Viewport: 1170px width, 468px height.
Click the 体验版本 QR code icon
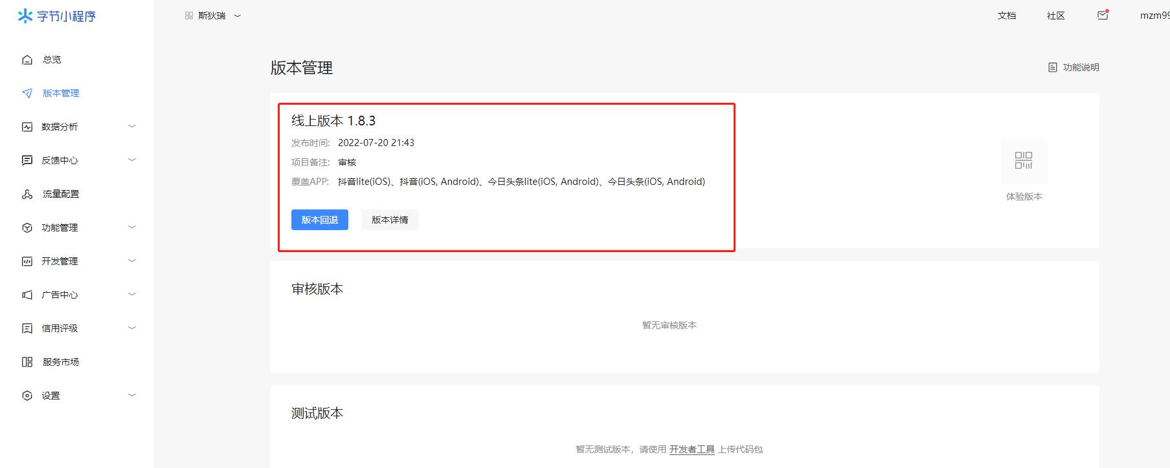point(1024,160)
